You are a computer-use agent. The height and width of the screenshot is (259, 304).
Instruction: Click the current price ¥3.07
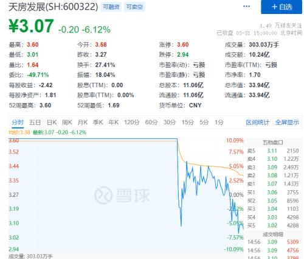[31, 26]
